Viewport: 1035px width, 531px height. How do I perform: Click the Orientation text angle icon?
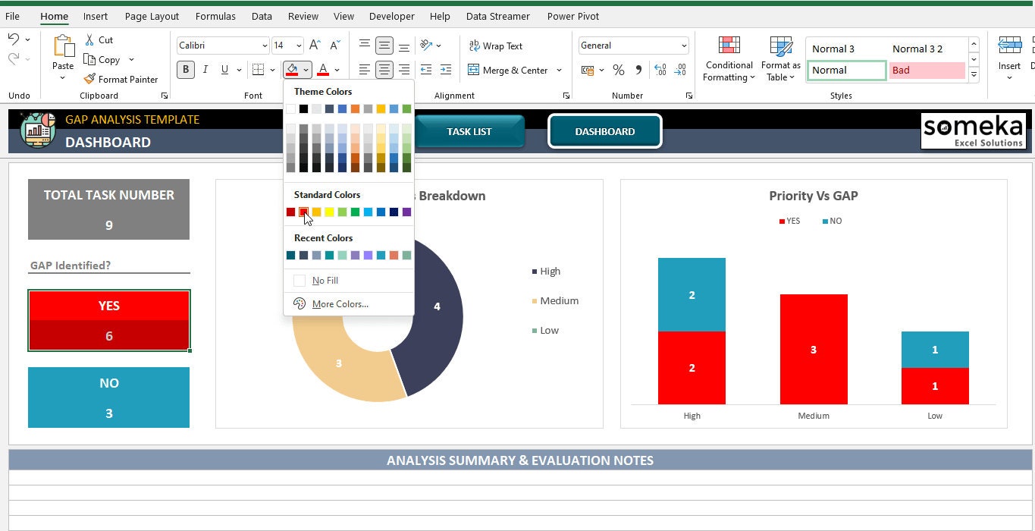pyautogui.click(x=426, y=46)
